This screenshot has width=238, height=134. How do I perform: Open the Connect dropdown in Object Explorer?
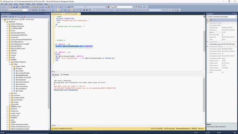pyautogui.click(x=5, y=16)
